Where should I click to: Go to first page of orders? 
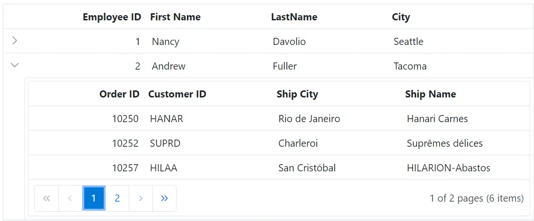[46, 198]
